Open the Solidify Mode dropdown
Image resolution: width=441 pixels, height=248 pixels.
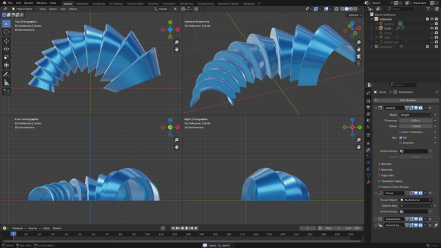(x=416, y=115)
